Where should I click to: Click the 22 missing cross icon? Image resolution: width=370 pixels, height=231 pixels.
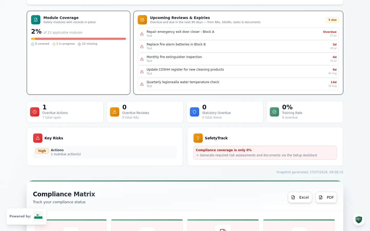[x=79, y=44]
